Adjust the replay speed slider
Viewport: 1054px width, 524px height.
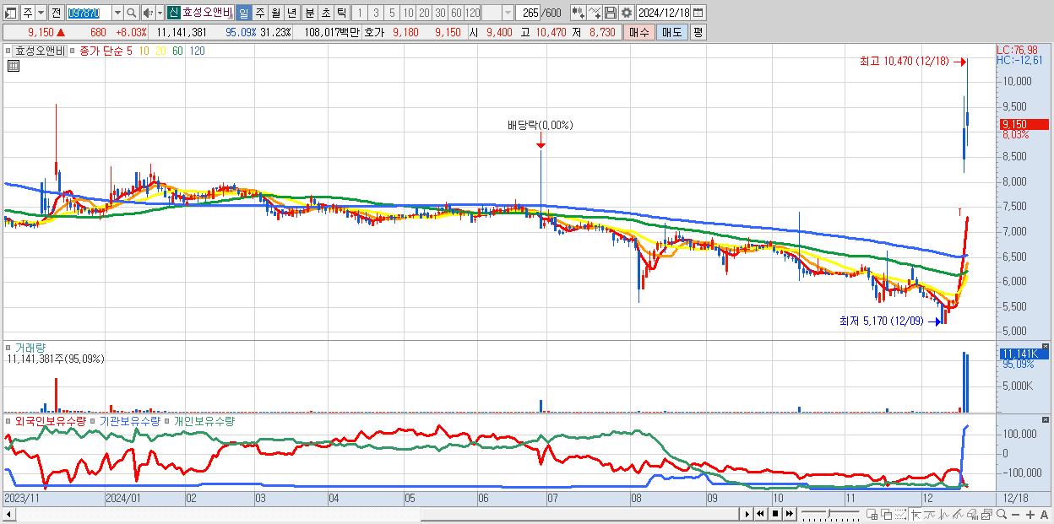point(831,514)
